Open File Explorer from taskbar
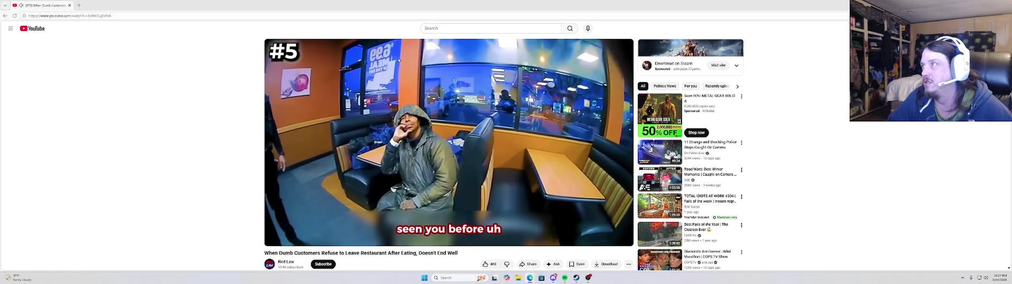 coord(518,278)
